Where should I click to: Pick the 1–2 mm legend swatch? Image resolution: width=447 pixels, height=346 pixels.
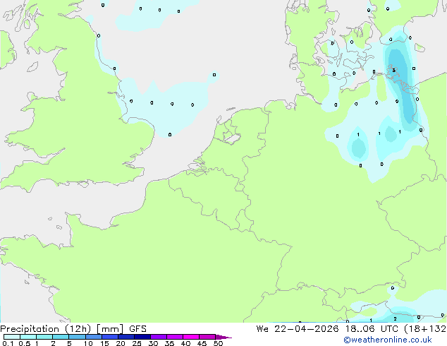pyautogui.click(x=44, y=337)
